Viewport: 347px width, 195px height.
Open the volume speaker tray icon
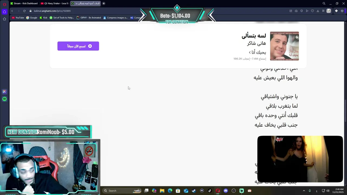[328, 191]
